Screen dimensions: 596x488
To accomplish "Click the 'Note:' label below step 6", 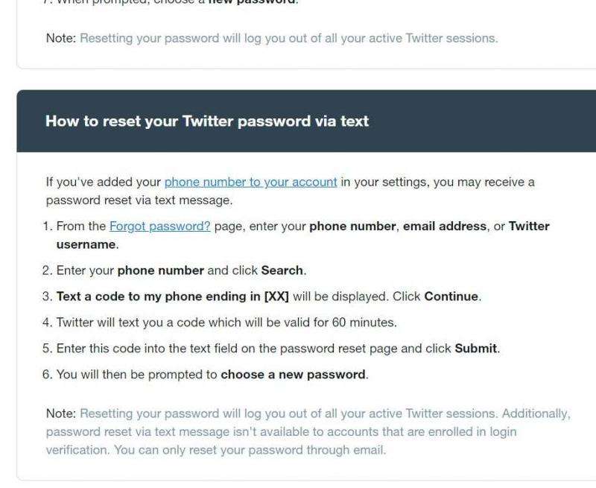I will click(61, 413).
